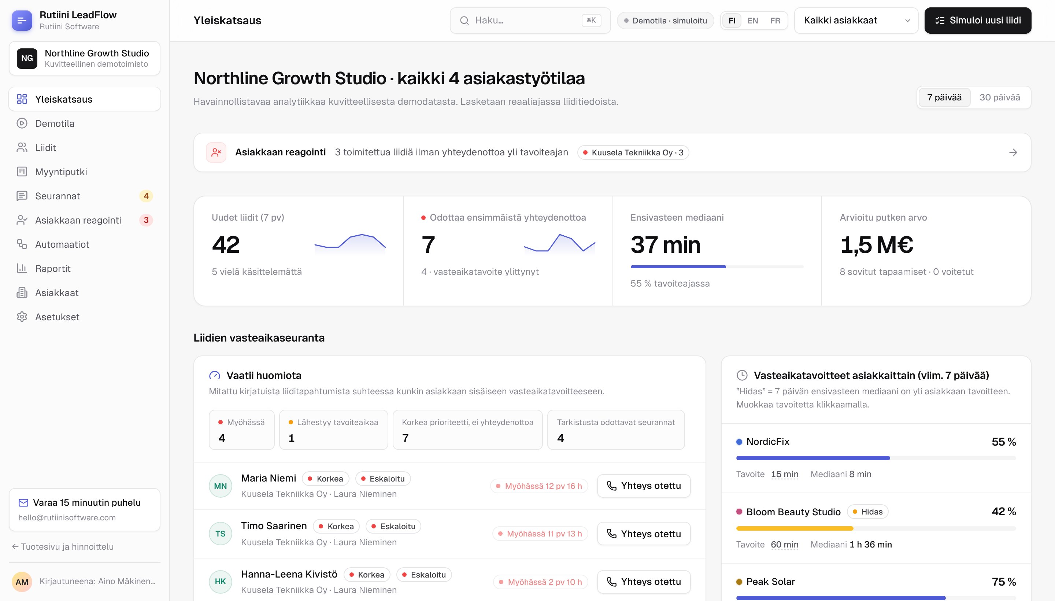1055x601 pixels.
Task: Click the Liidit people icon
Action: coord(22,147)
